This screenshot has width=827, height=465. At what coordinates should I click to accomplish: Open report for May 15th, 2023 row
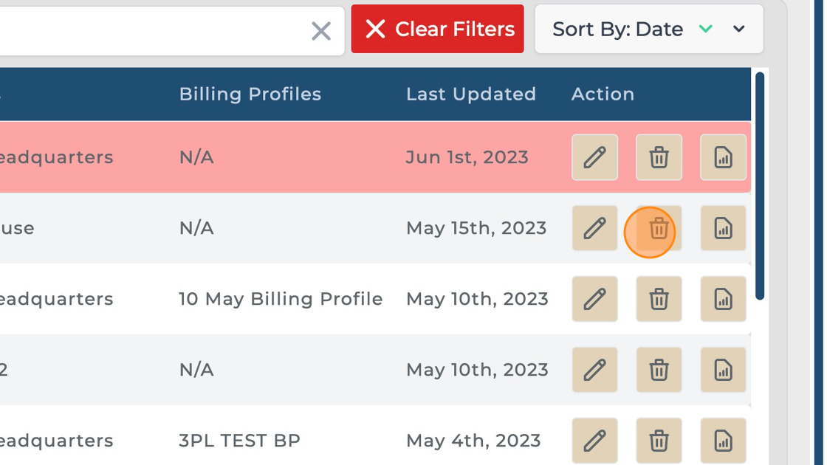click(723, 228)
